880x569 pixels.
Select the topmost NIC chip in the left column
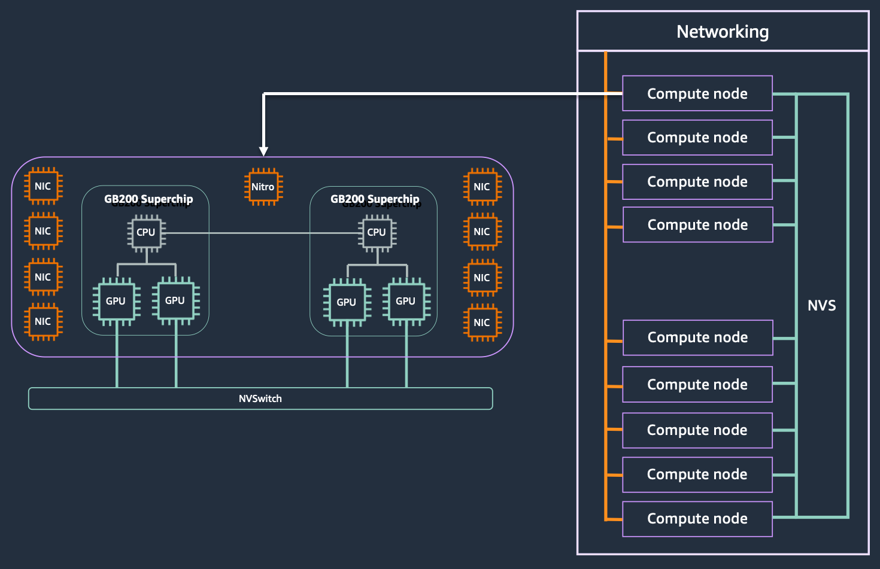tap(43, 186)
